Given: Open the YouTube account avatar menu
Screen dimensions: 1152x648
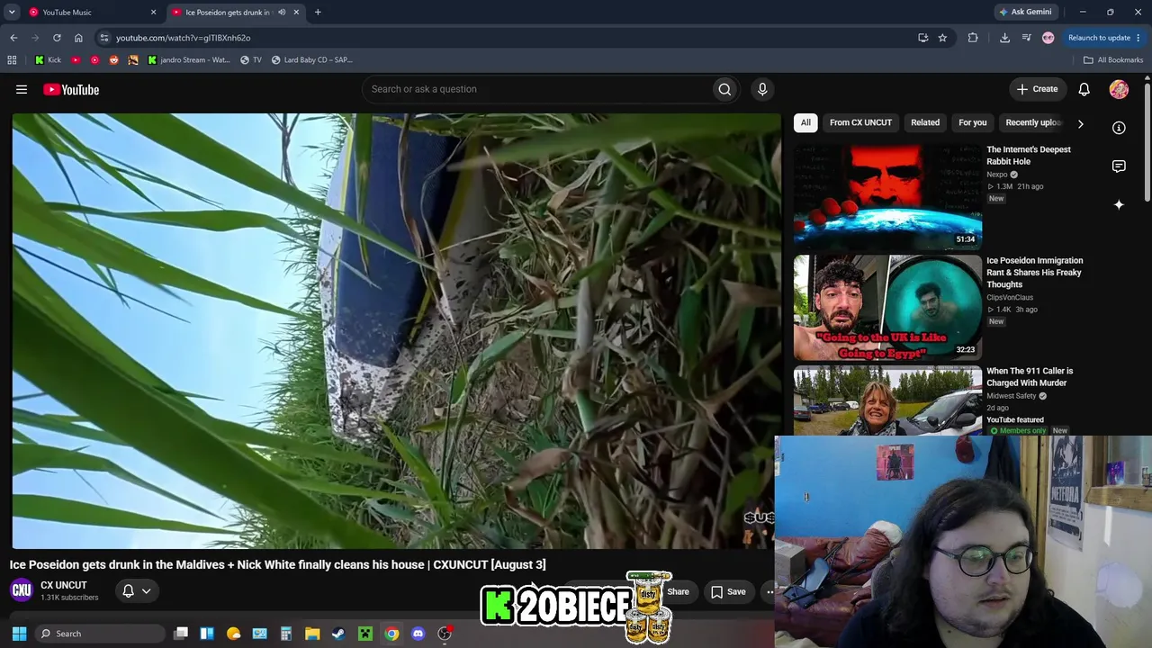Looking at the screenshot, I should pyautogui.click(x=1119, y=89).
